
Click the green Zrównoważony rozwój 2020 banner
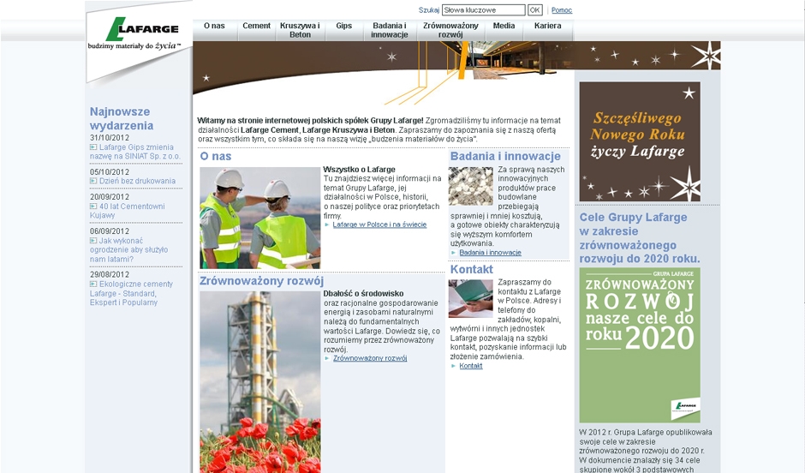pyautogui.click(x=640, y=345)
